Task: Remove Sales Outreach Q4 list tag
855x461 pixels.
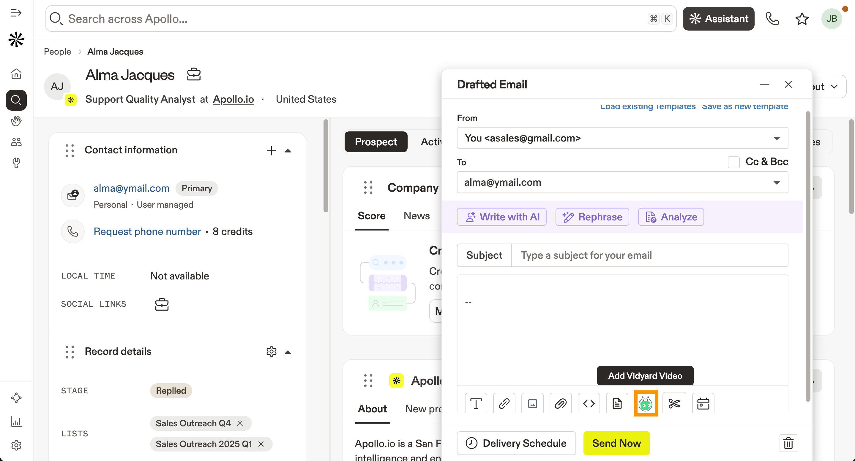Action: coord(240,423)
